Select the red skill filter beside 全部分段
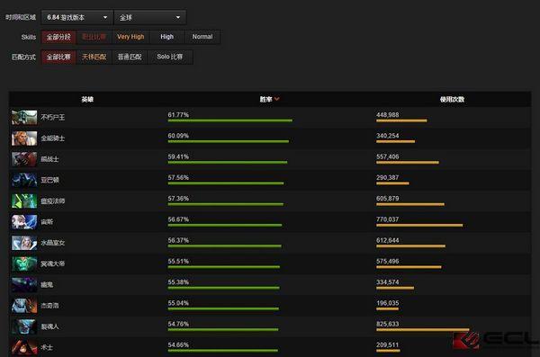The height and width of the screenshot is (357, 540). pos(94,37)
